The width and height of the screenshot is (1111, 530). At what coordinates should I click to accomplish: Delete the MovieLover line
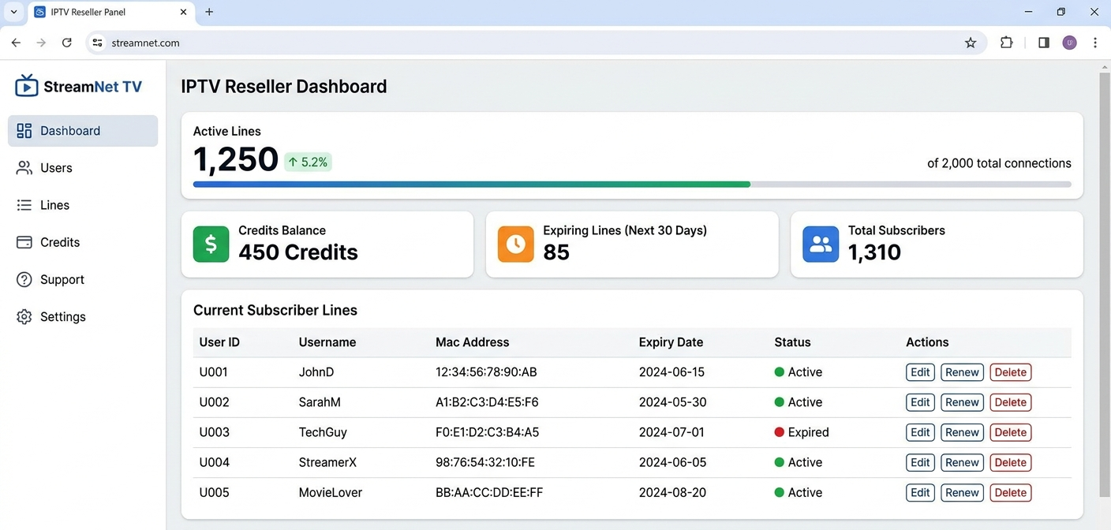[1011, 492]
